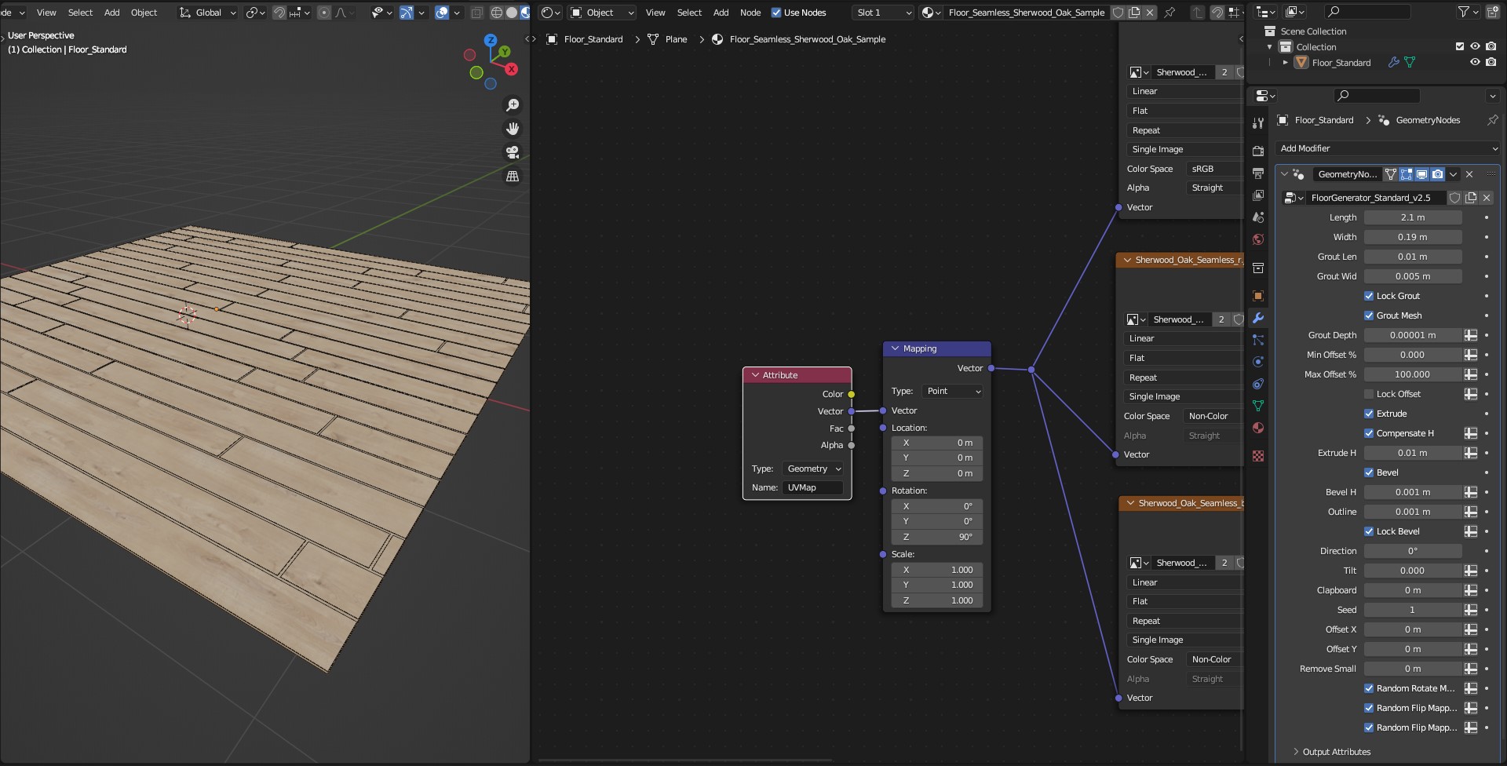1507x766 pixels.
Task: Click the Max Offset % value field
Action: (1412, 374)
